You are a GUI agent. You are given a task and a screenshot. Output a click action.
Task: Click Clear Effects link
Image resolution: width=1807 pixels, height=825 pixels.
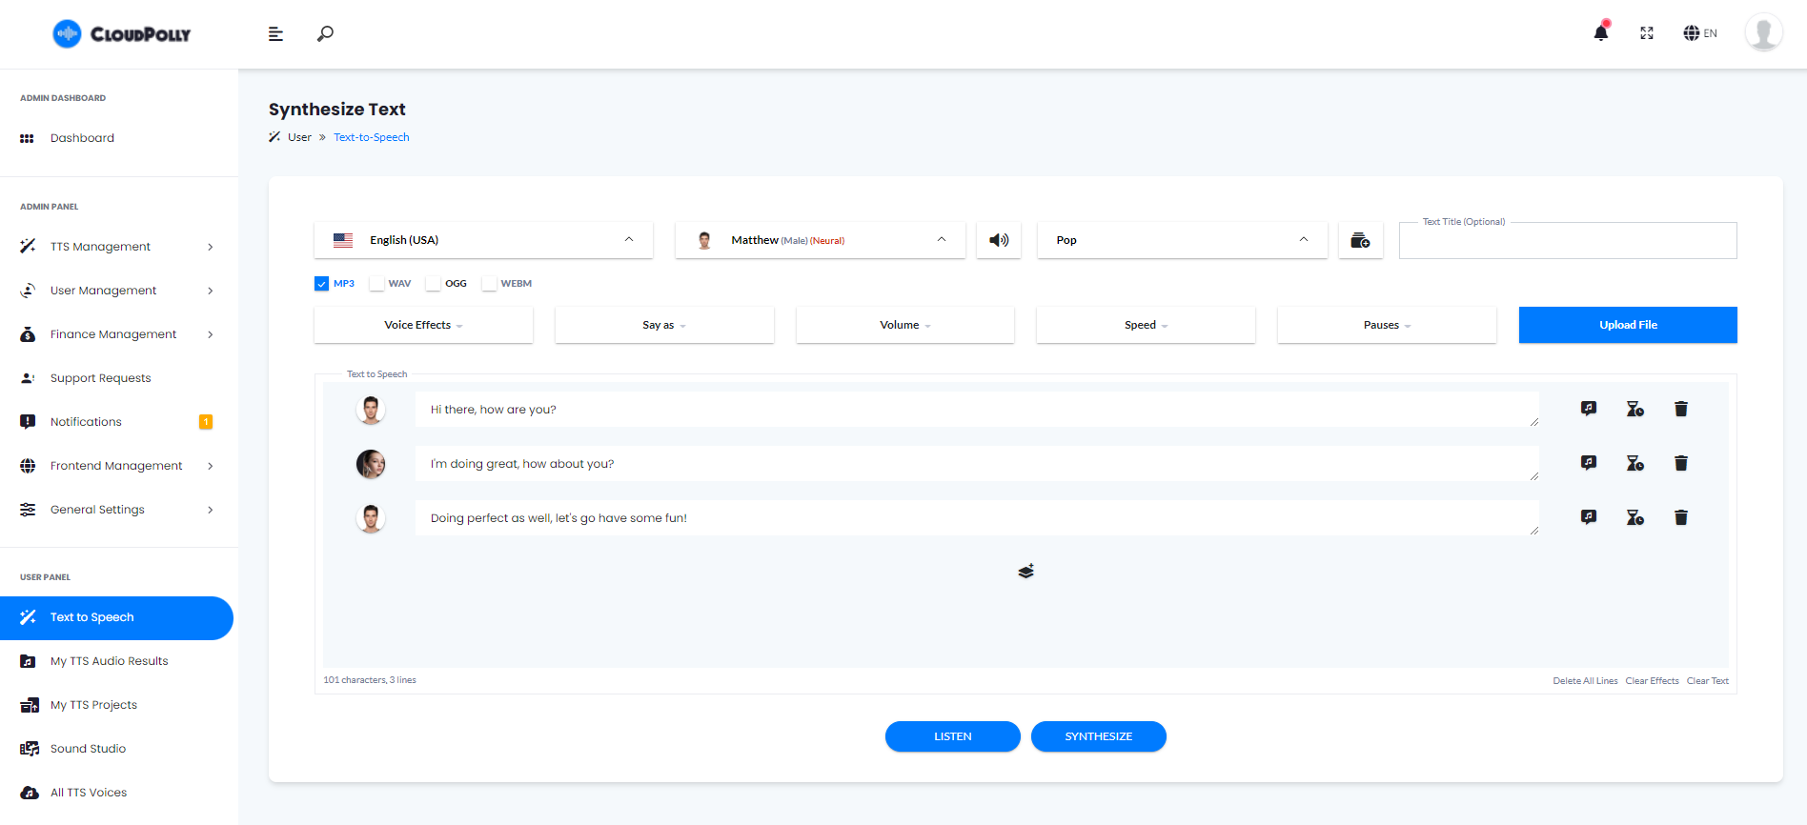tap(1652, 681)
